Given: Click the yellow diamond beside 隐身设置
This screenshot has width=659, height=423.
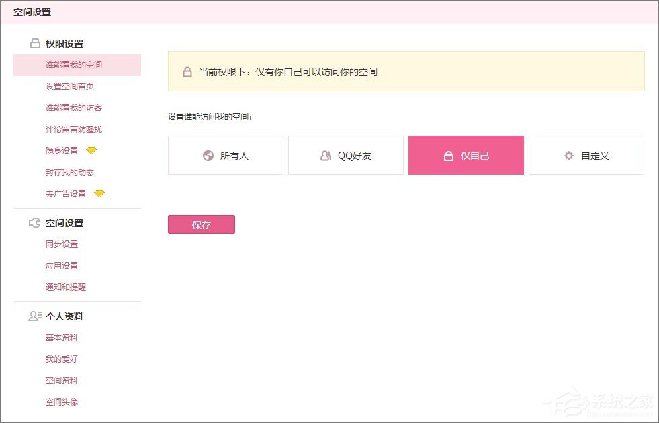Looking at the screenshot, I should [92, 150].
